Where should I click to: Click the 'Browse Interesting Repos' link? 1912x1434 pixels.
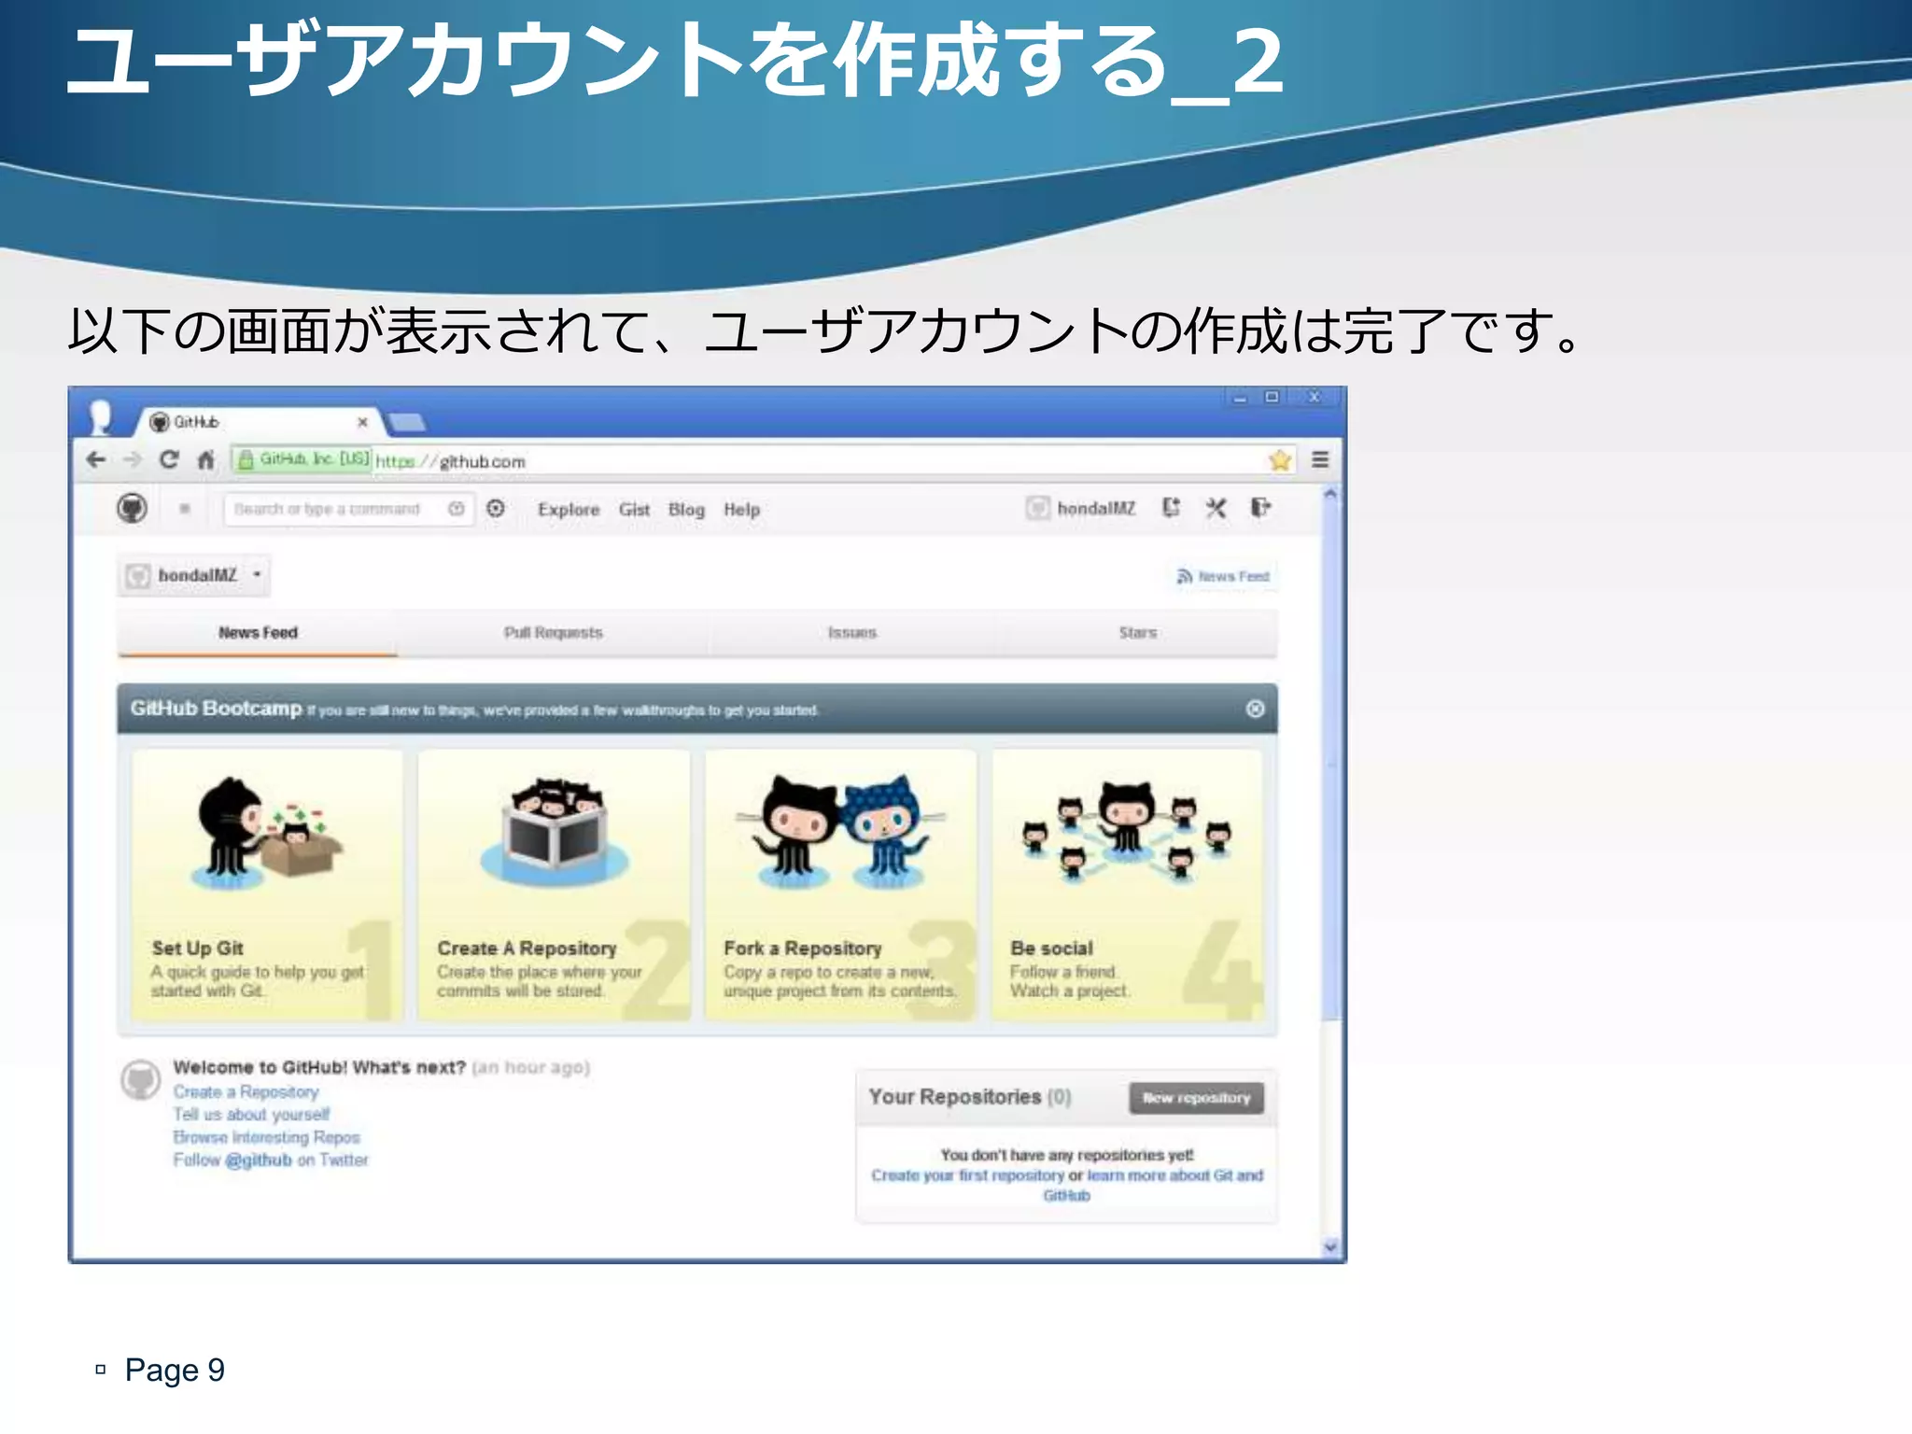(266, 1137)
